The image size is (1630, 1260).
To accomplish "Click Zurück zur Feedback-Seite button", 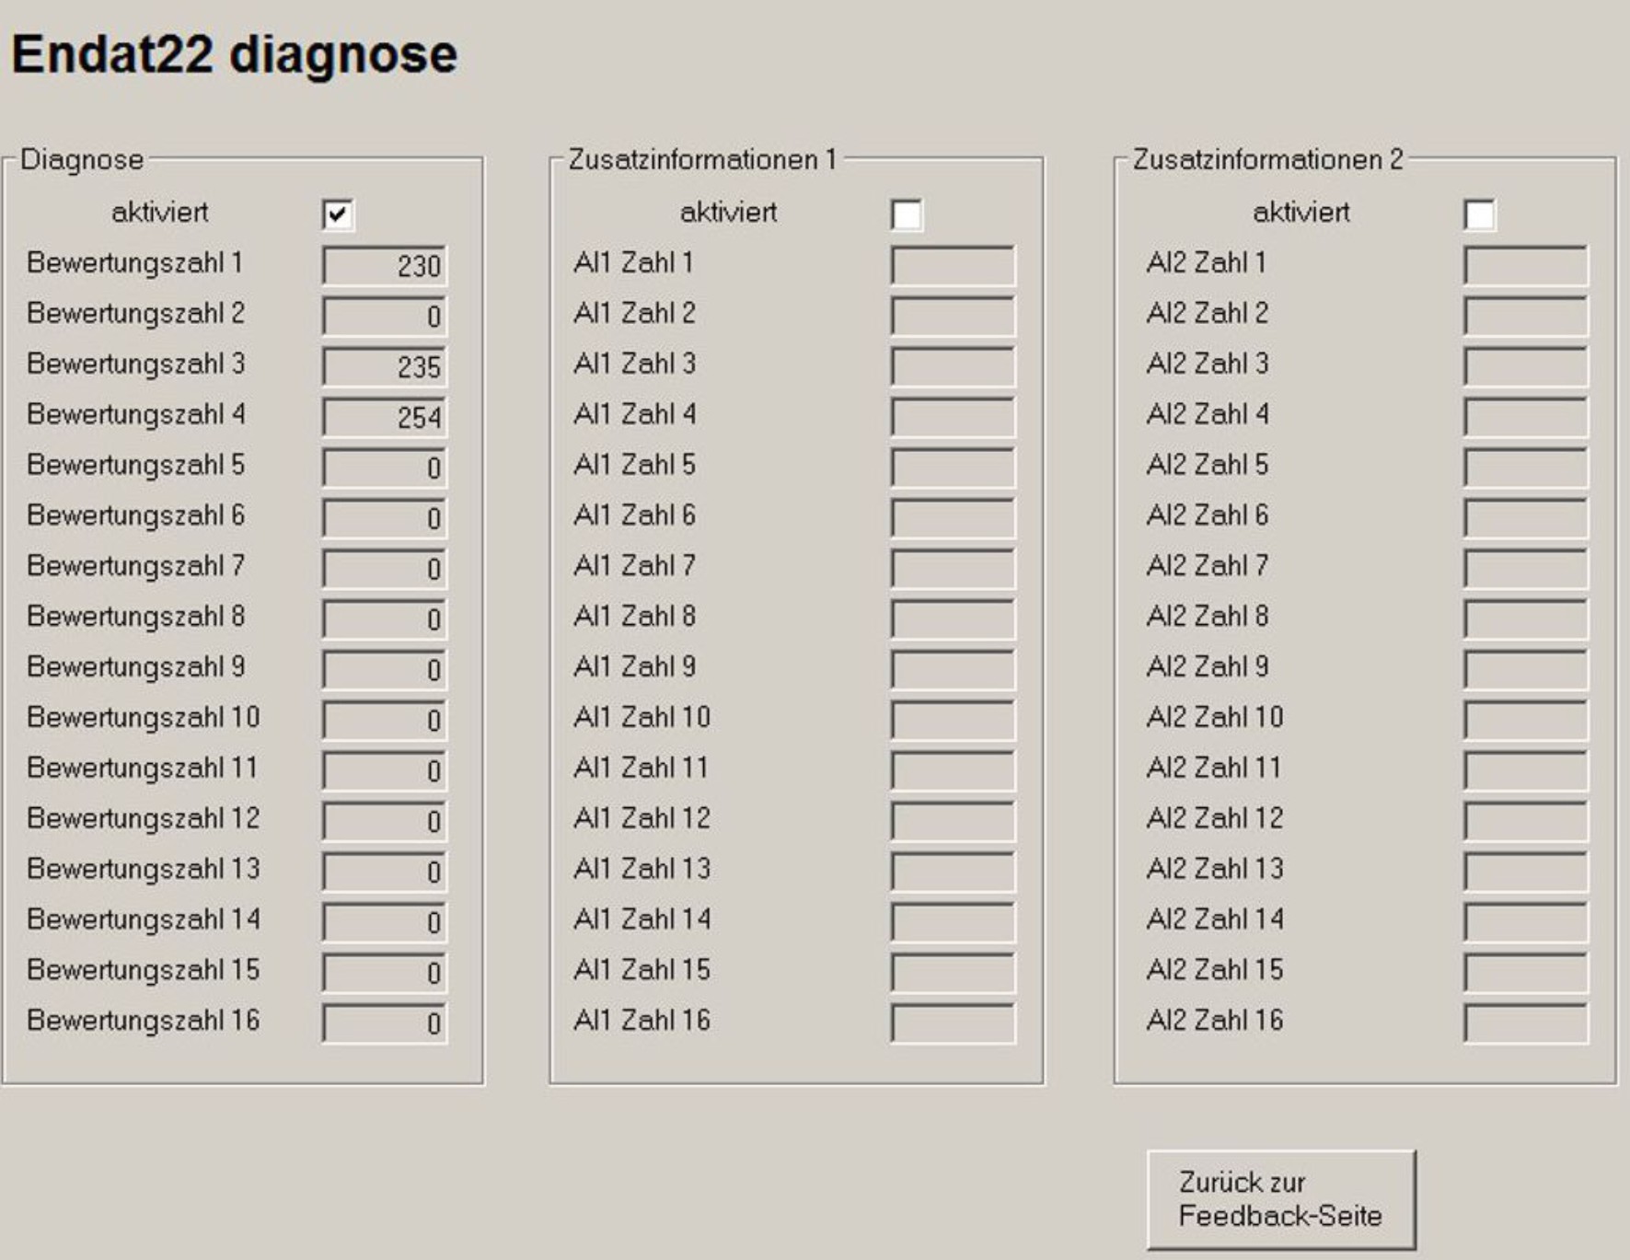I will pyautogui.click(x=1280, y=1199).
